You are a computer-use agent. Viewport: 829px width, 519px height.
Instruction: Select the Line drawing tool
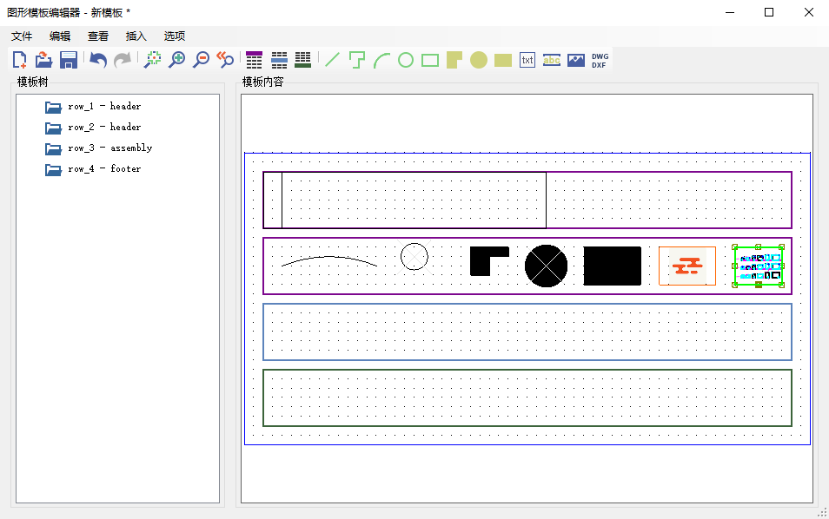(x=332, y=60)
